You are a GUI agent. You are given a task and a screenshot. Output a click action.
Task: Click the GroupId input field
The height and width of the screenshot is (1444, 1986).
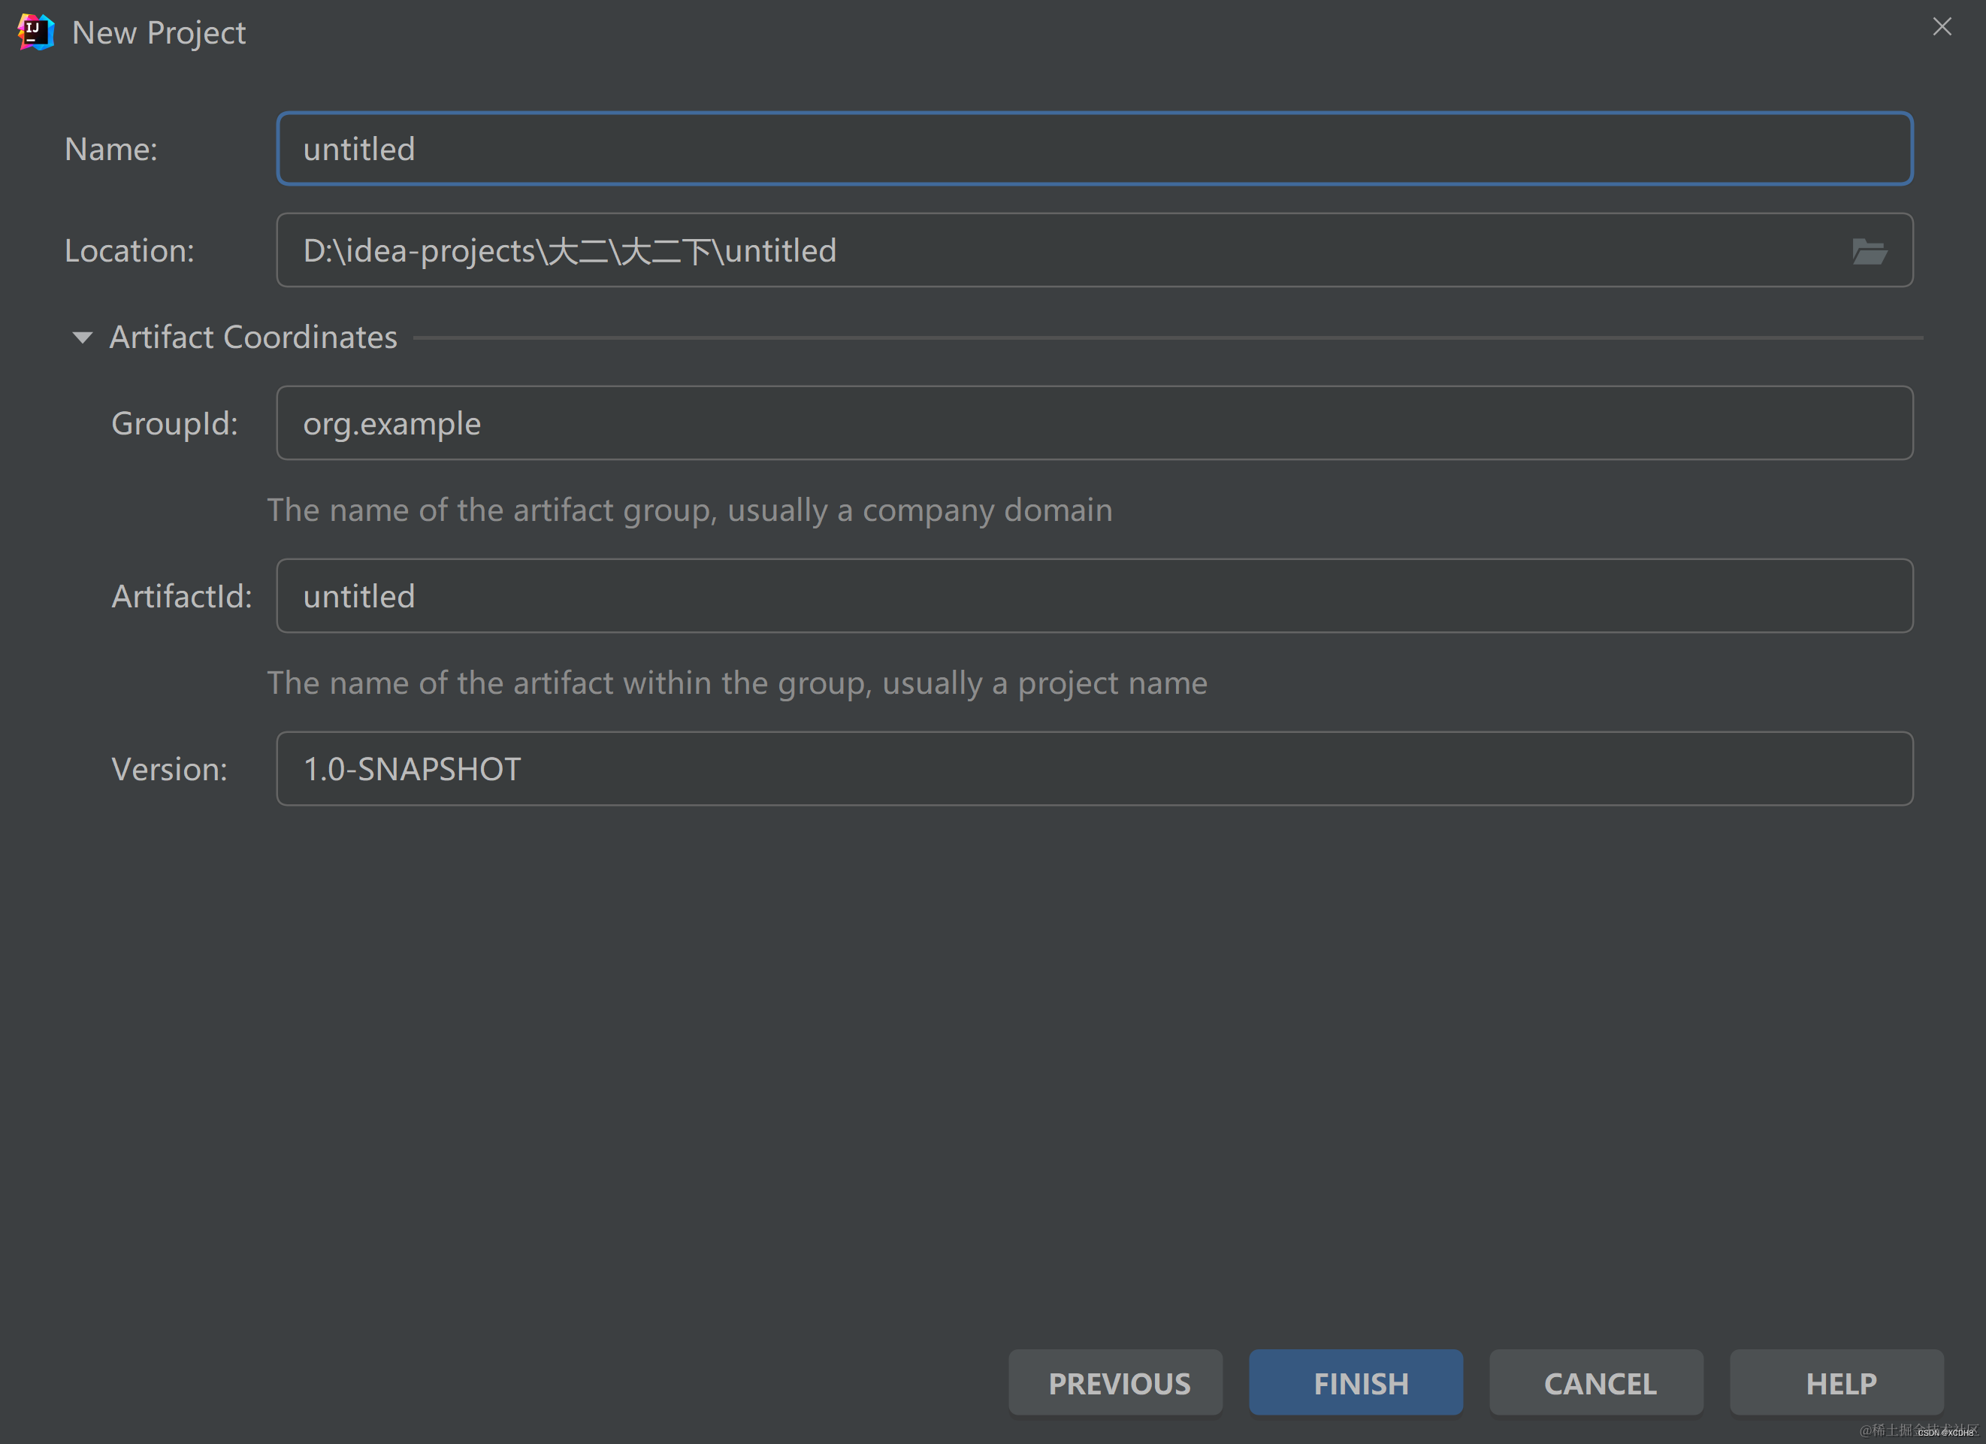coord(1095,422)
